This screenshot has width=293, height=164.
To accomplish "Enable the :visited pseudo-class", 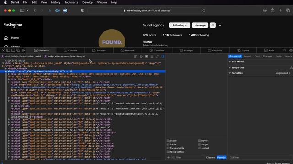I will pyautogui.click(x=199, y=148).
